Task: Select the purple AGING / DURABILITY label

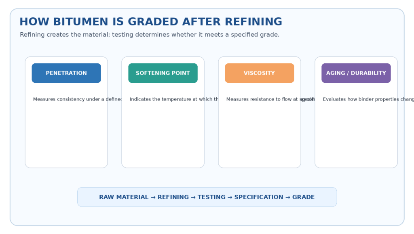Action: tap(356, 73)
